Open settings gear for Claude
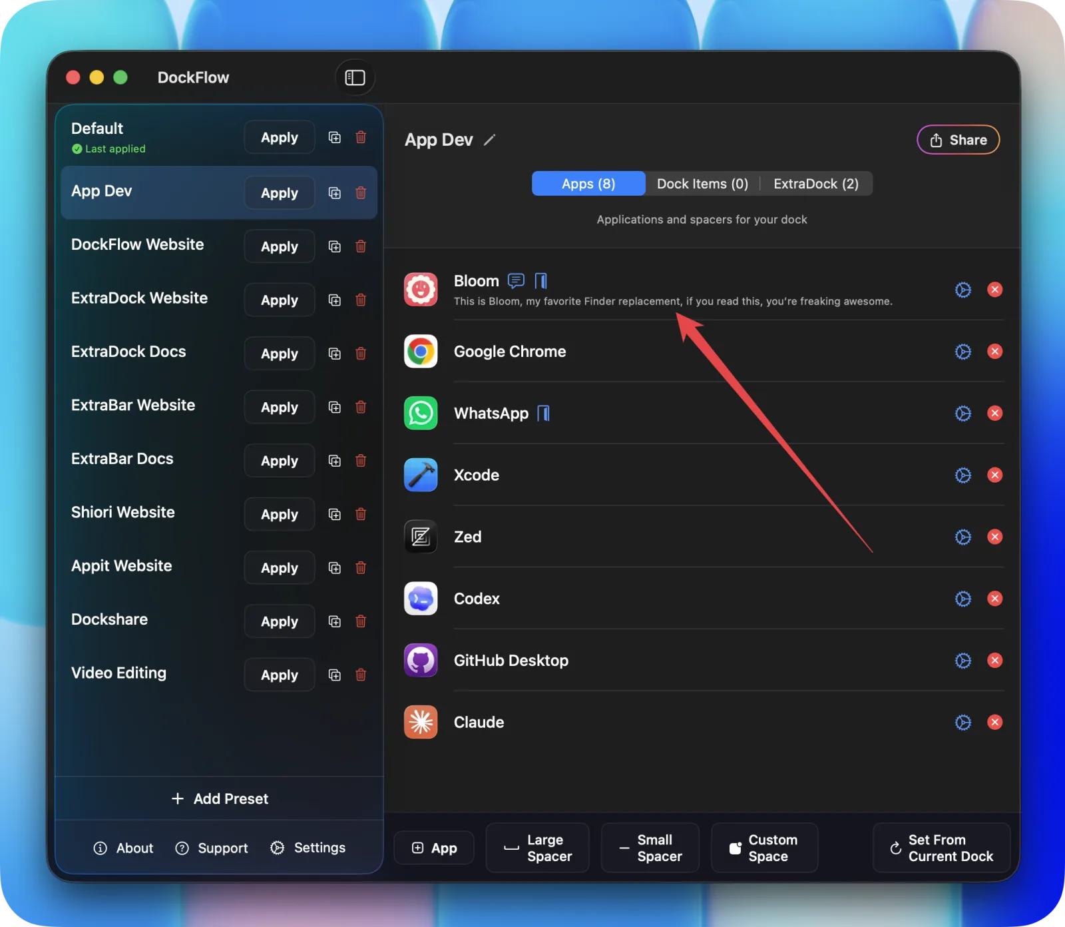Viewport: 1065px width, 927px height. (x=963, y=723)
